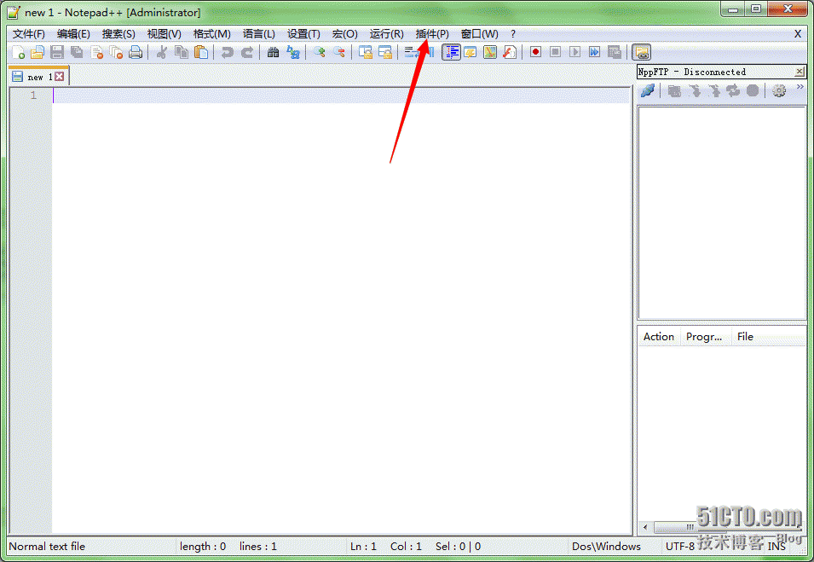The width and height of the screenshot is (814, 562).
Task: Start macro recording with red dot
Action: 535,53
